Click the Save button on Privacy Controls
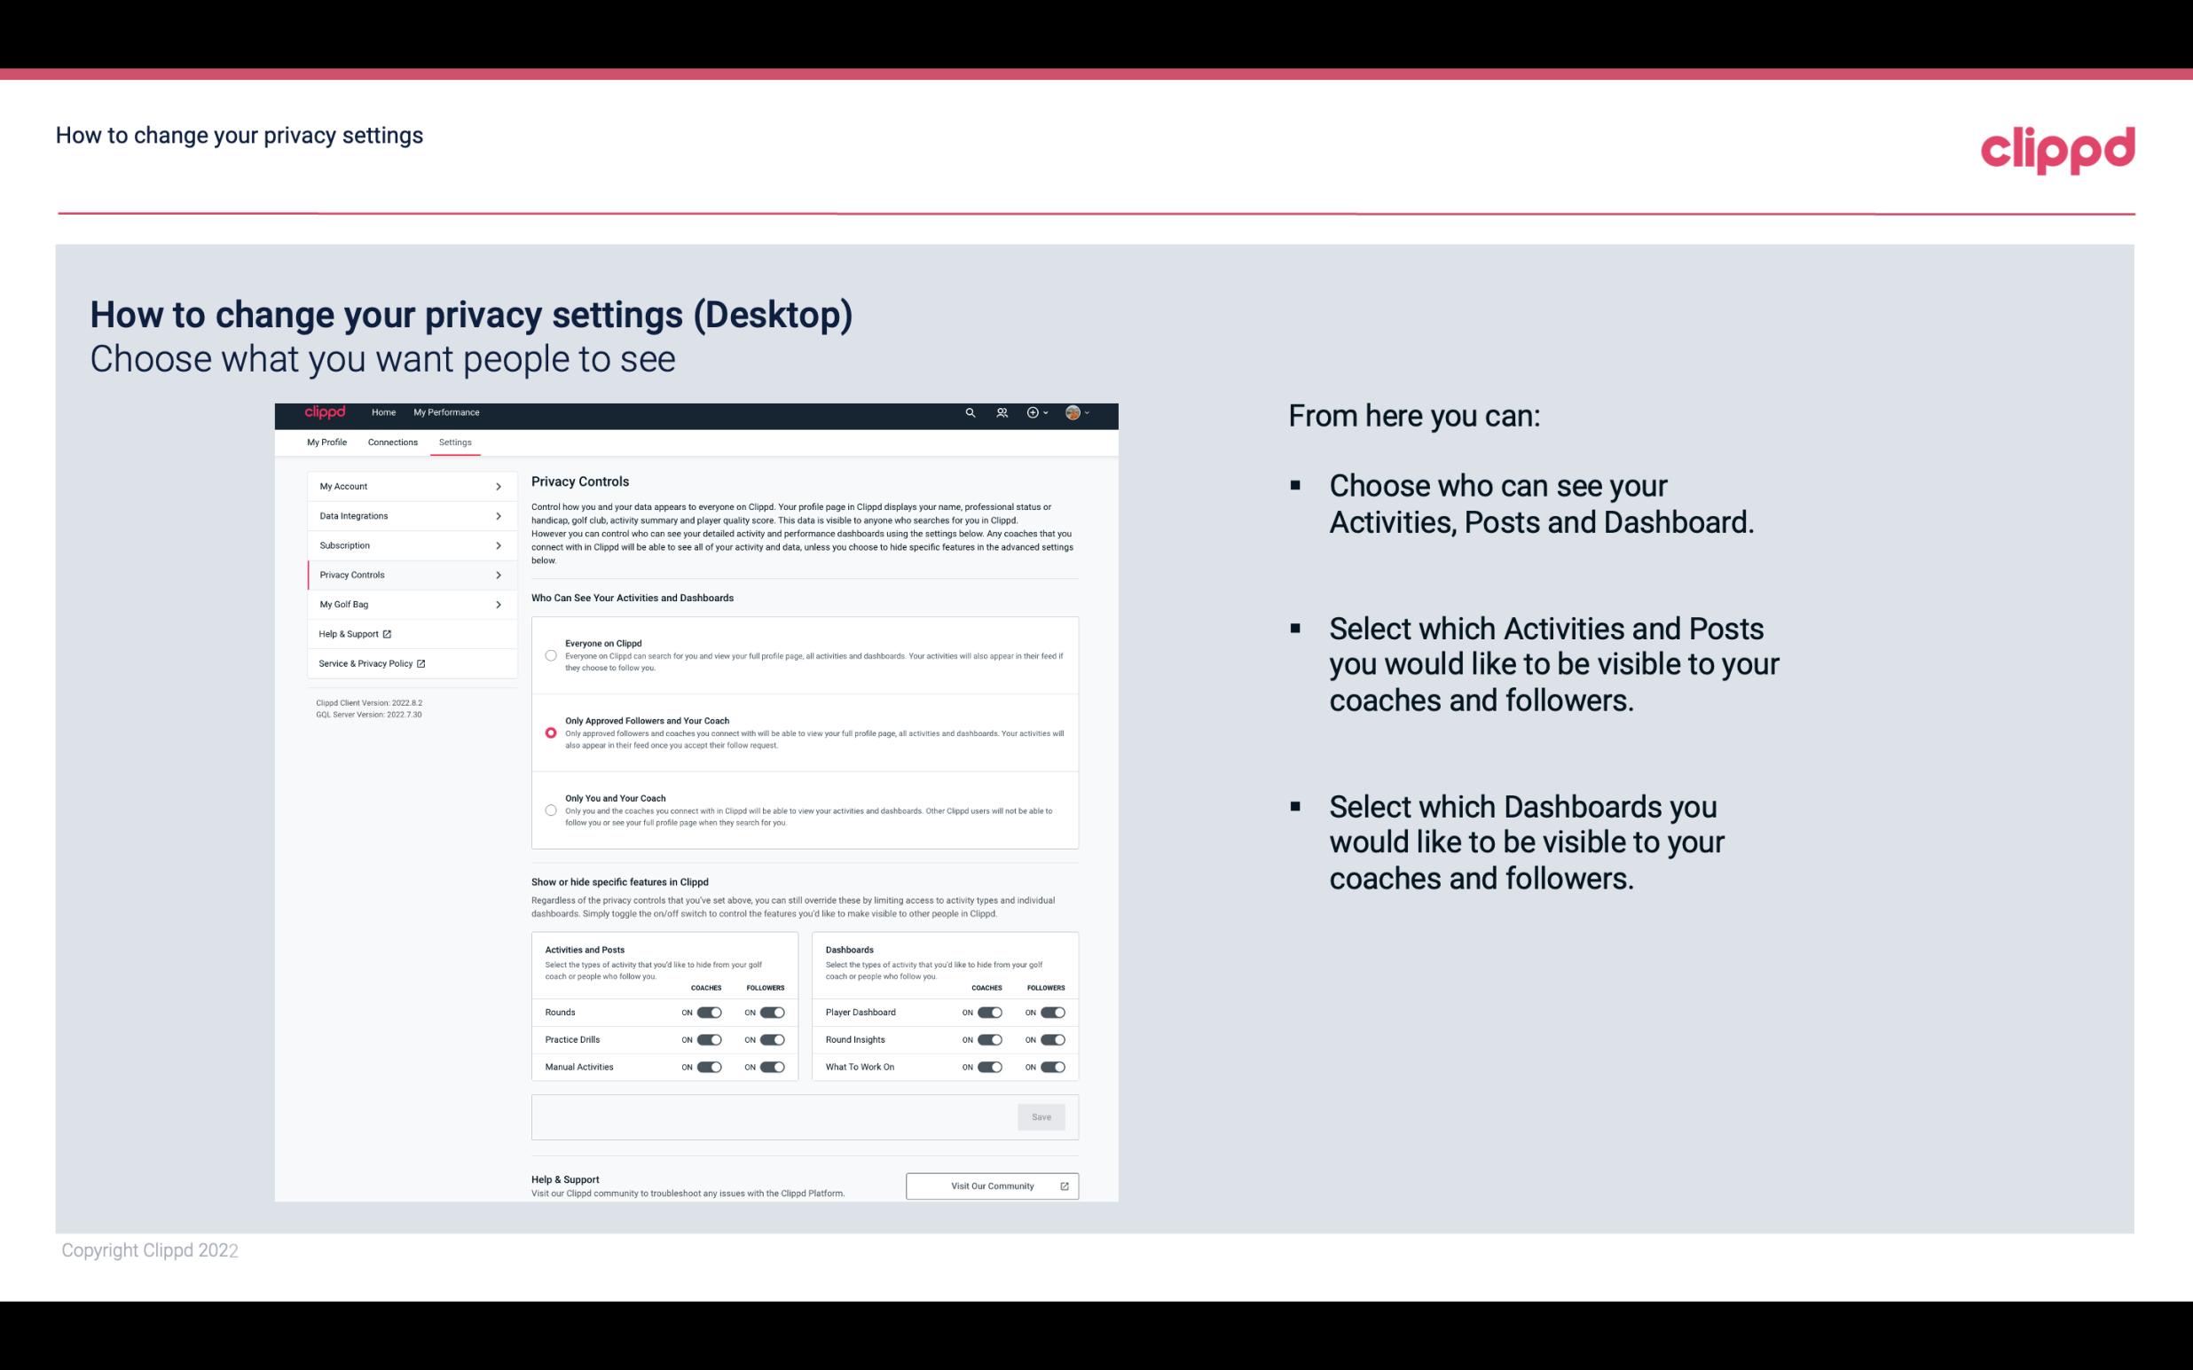Image resolution: width=2193 pixels, height=1370 pixels. (x=1042, y=1117)
